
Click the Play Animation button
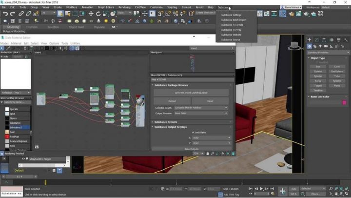(x=261, y=189)
